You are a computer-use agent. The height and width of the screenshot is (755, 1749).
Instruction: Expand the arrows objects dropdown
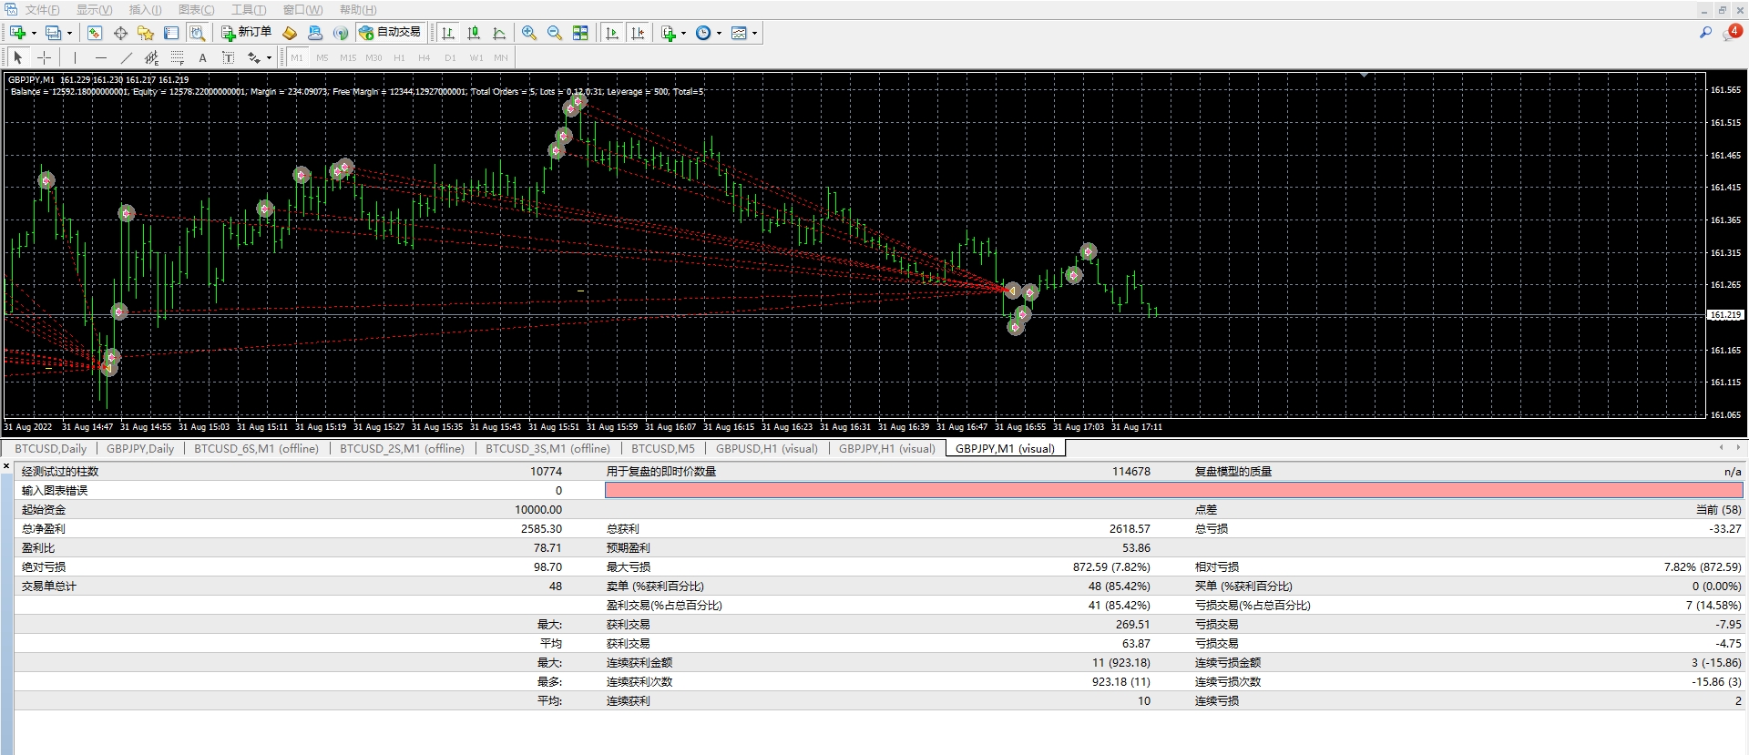coord(269,58)
